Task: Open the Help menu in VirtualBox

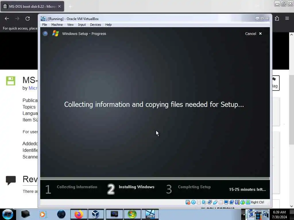Action: (108, 25)
